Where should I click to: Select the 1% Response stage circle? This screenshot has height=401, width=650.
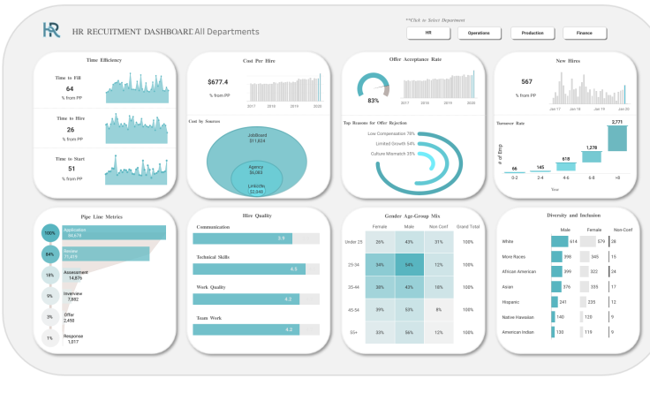point(50,338)
